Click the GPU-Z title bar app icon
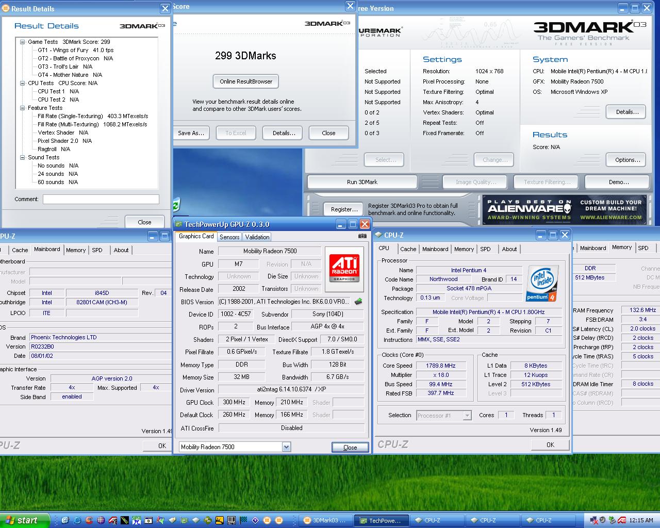Screen dimensions: 660x528 pyautogui.click(x=179, y=224)
